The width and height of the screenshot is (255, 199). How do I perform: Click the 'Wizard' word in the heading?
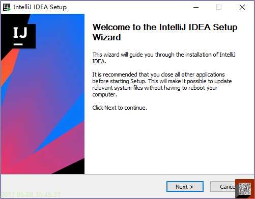(x=107, y=37)
